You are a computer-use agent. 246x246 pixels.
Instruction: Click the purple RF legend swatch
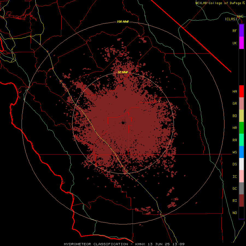point(241,31)
